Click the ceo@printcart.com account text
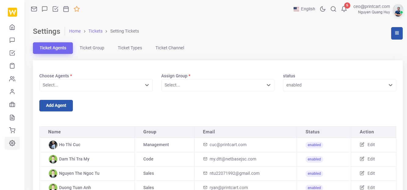This screenshot has height=190, width=407. (x=372, y=6)
